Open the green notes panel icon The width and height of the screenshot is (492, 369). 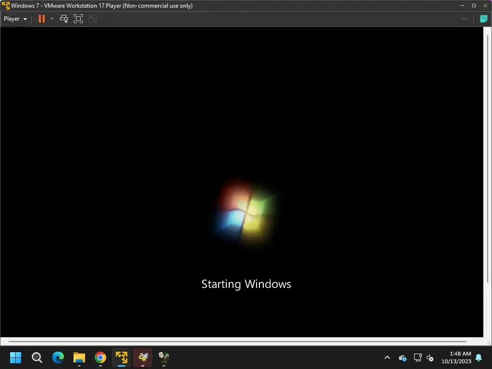pyautogui.click(x=483, y=19)
